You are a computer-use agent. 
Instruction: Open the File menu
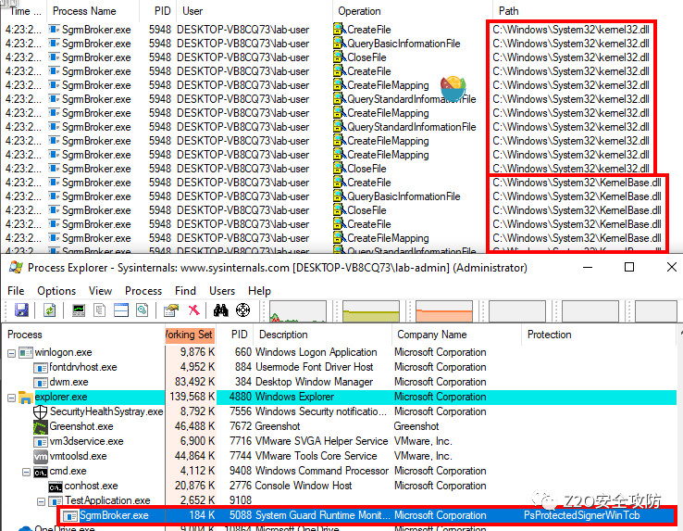pos(16,291)
